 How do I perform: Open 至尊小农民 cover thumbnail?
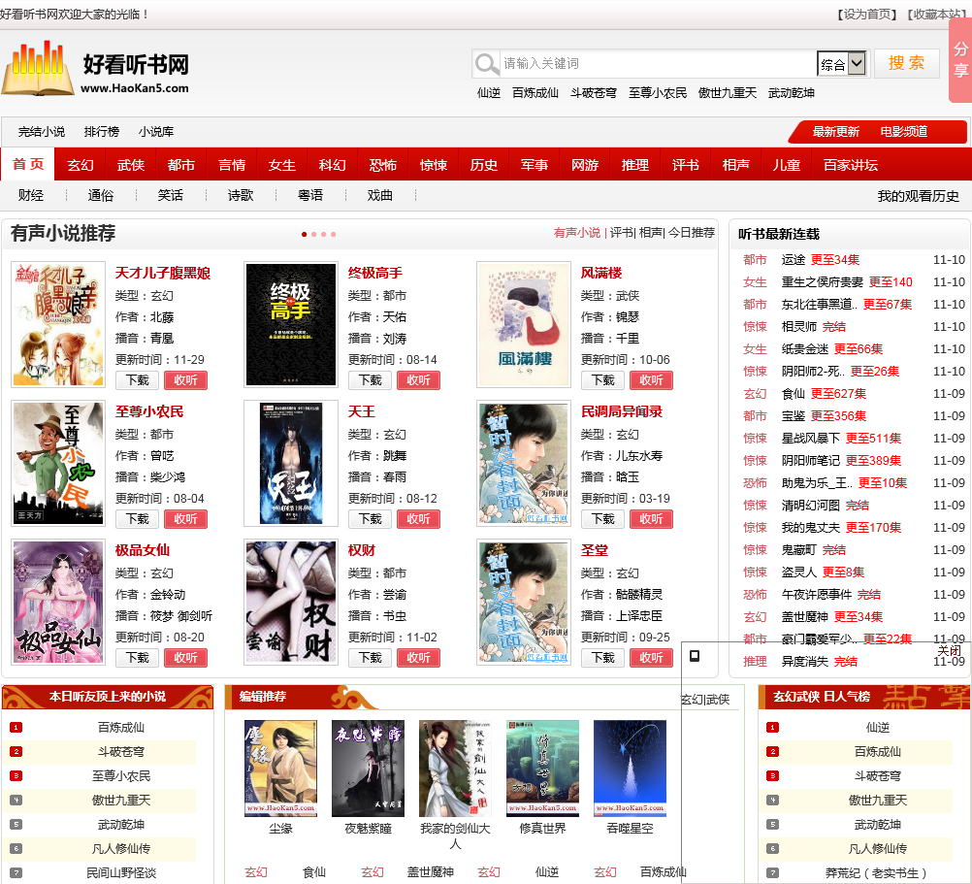click(58, 463)
